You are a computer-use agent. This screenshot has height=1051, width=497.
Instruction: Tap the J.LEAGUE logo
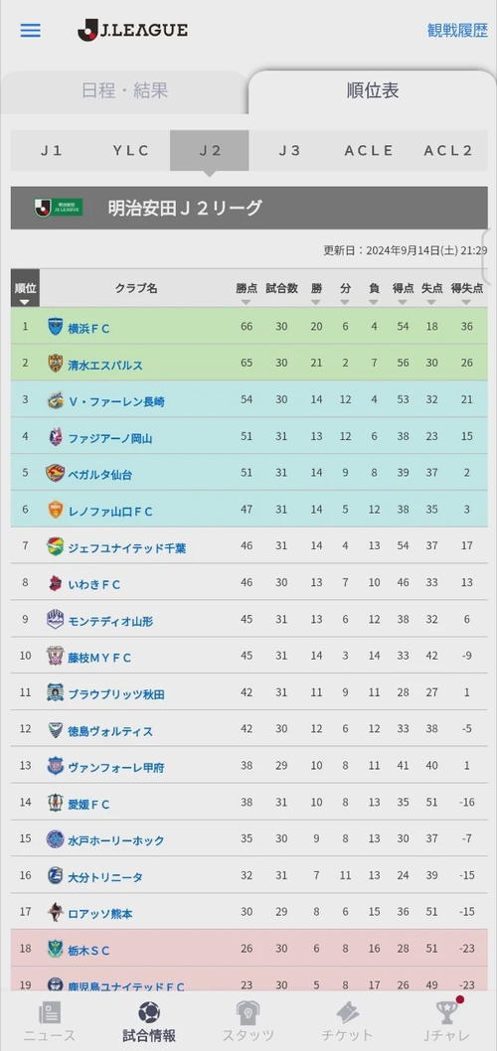(133, 30)
